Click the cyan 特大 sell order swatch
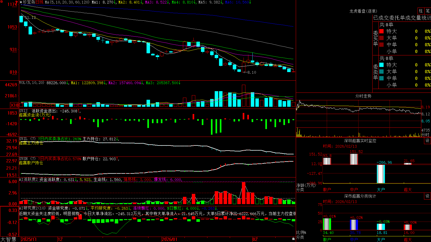 (381, 65)
